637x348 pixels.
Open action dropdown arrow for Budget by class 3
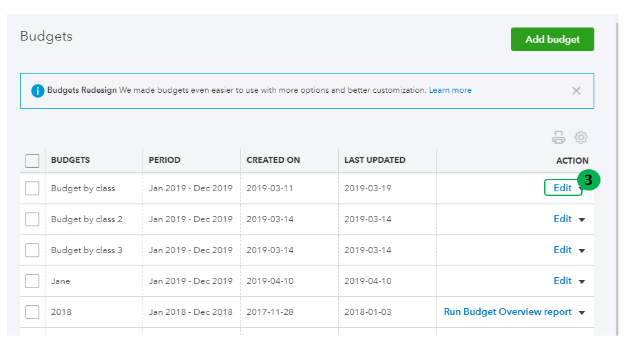pos(582,251)
